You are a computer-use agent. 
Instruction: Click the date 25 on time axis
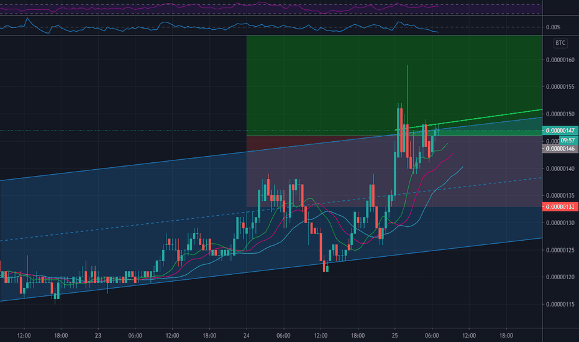[394, 336]
